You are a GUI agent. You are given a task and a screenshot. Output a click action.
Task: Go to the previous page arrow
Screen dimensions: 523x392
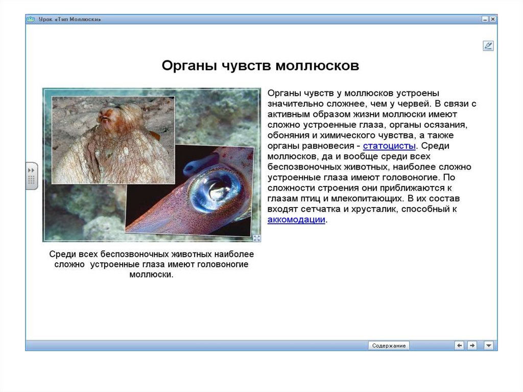coord(459,345)
